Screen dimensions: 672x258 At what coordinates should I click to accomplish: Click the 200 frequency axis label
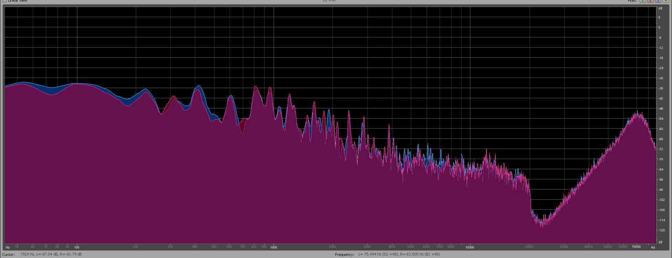pos(135,247)
